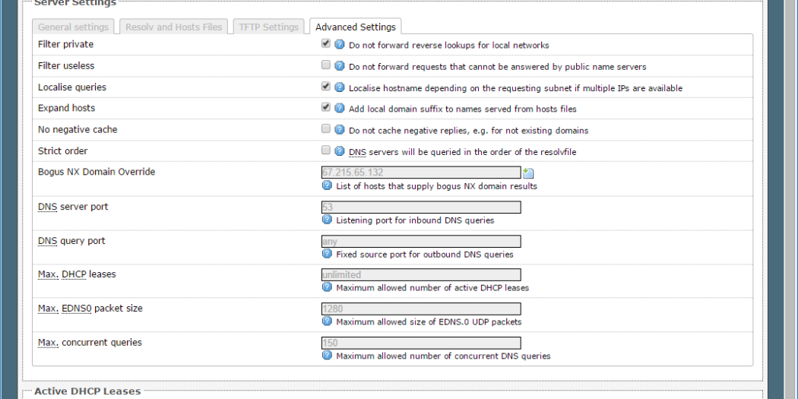798x399 pixels.
Task: Open the Resolv and Hosts Files tab
Action: (174, 27)
